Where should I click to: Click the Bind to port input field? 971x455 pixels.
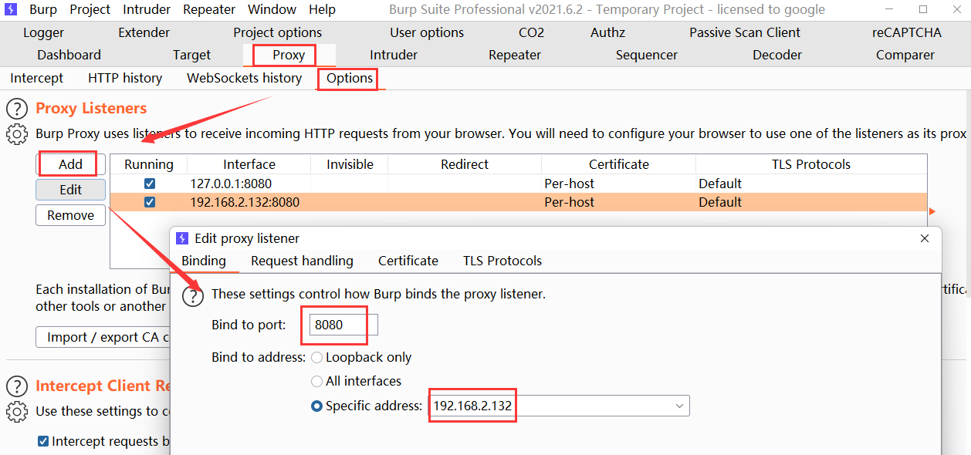(343, 325)
